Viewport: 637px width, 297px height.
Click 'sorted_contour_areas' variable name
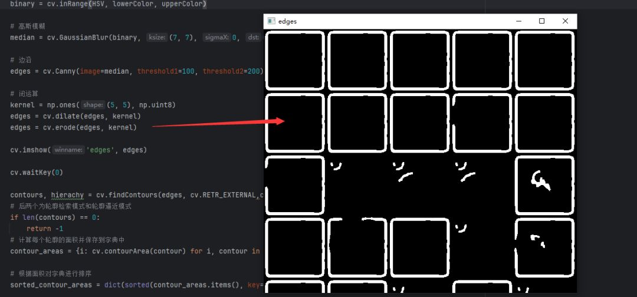51,285
